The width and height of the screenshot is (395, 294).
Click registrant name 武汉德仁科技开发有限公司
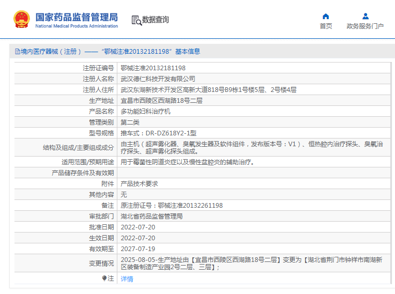coord(158,79)
